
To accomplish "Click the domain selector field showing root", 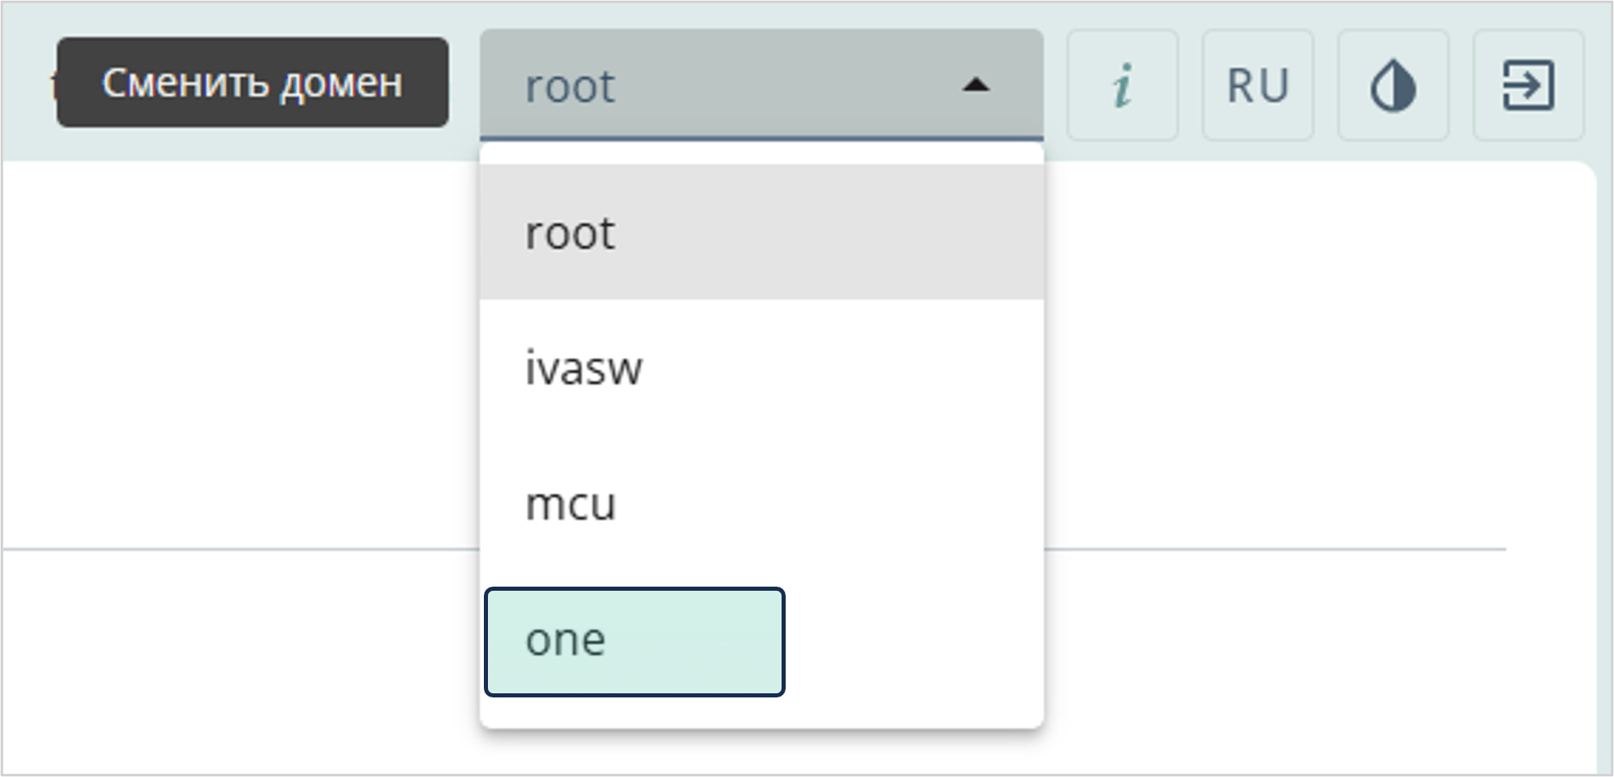I will click(722, 85).
